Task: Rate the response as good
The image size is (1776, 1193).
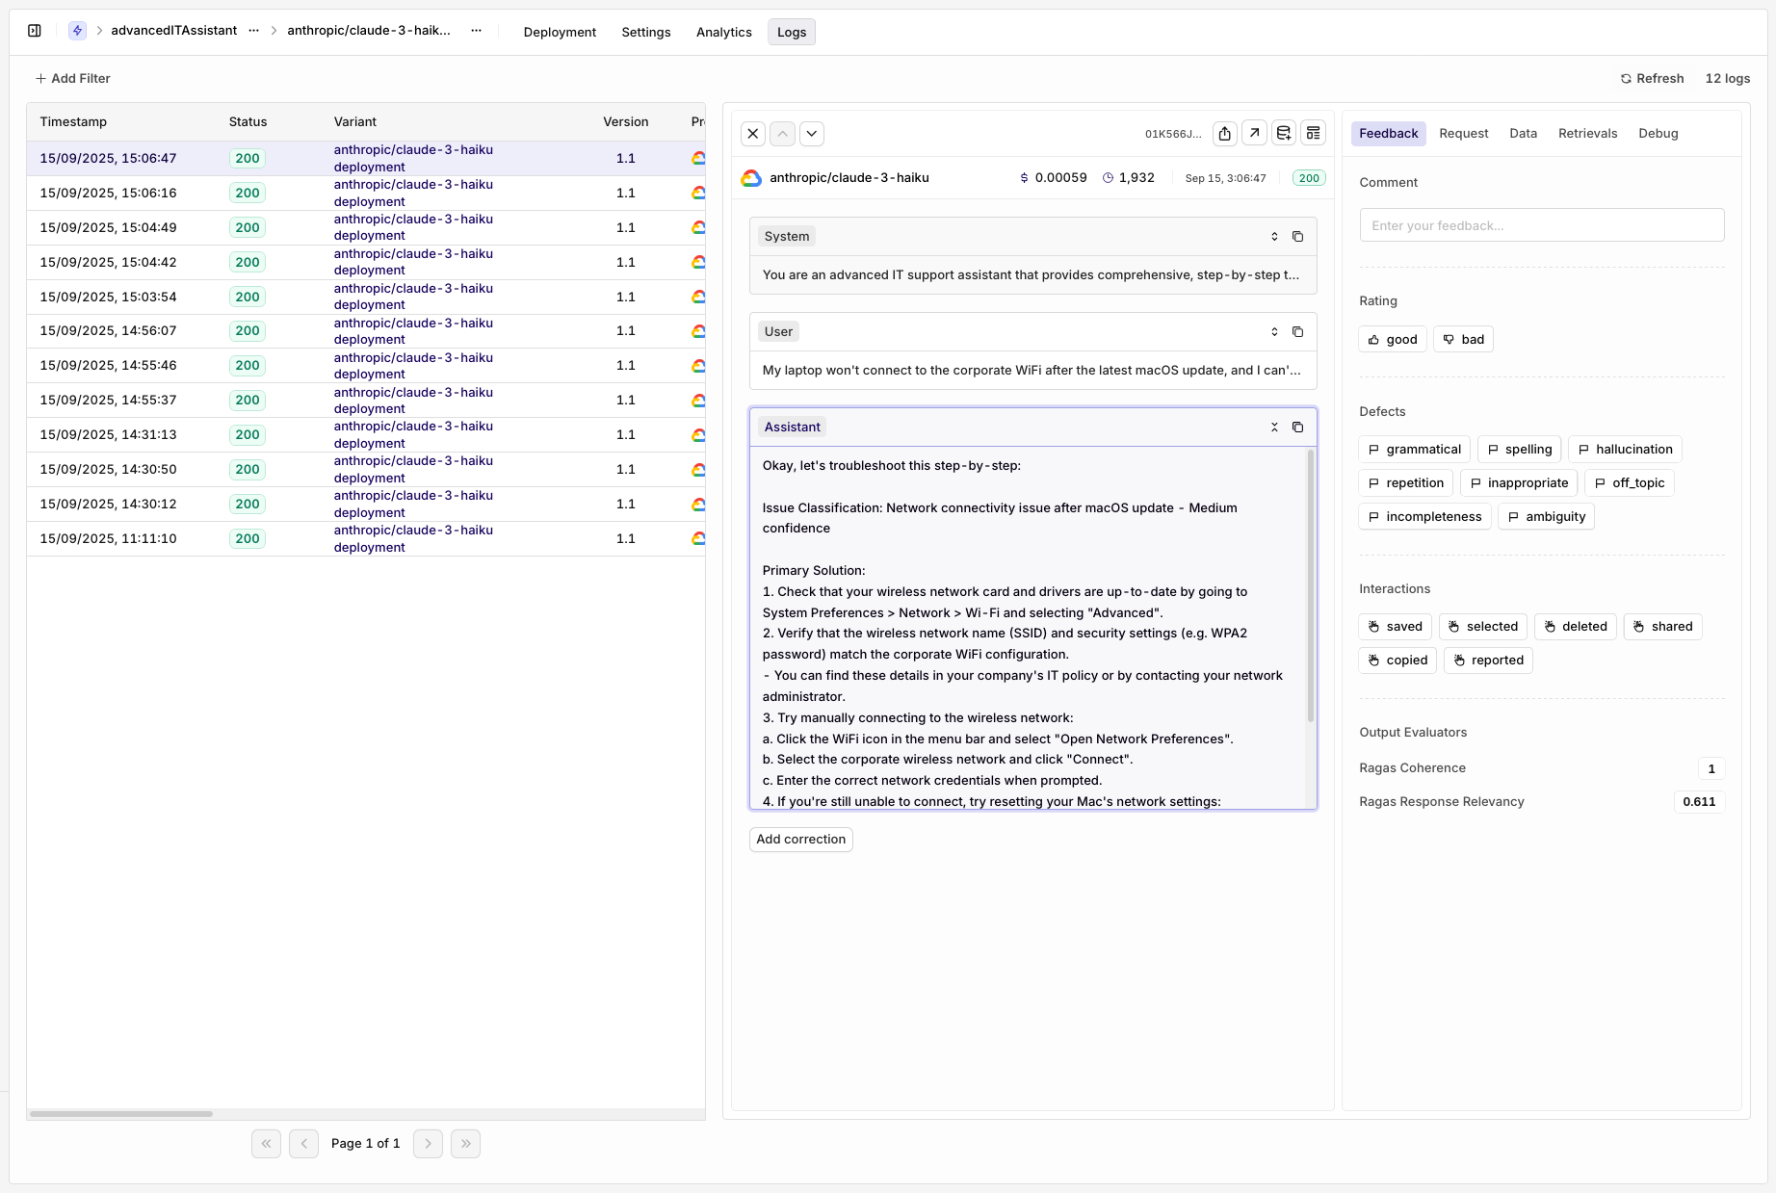Action: (1393, 340)
